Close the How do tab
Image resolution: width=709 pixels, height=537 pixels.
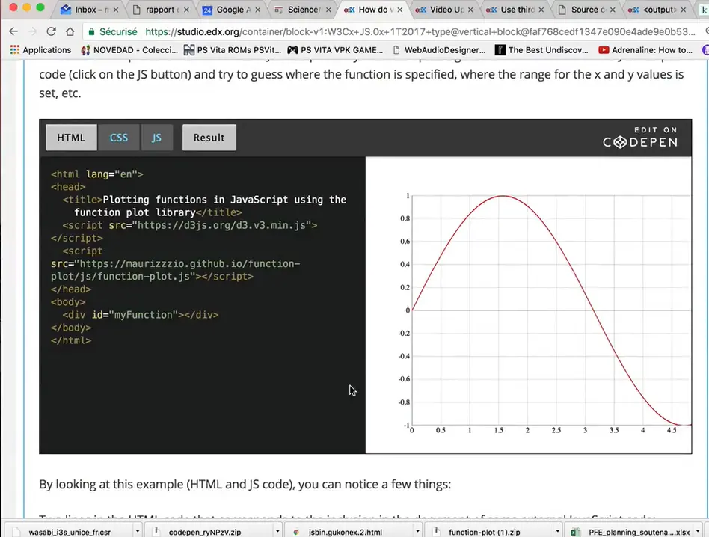pyautogui.click(x=399, y=10)
